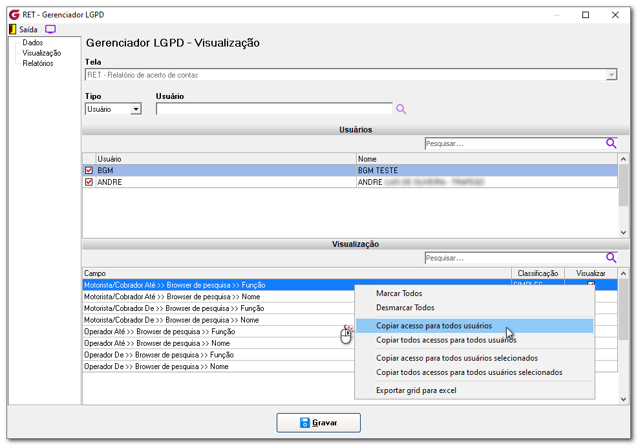Click the Classificação column header

coord(538,273)
